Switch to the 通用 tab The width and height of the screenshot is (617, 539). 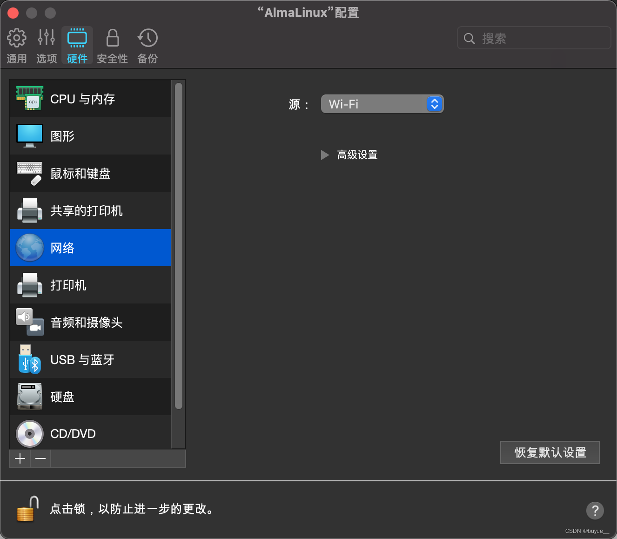point(17,45)
